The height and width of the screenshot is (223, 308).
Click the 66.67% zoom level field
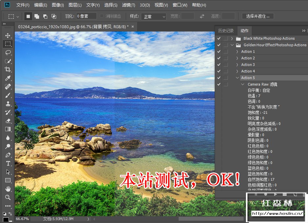tap(22, 219)
